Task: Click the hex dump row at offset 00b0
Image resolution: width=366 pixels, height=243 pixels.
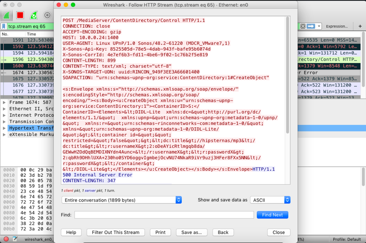Action: pyautogui.click(x=28, y=229)
